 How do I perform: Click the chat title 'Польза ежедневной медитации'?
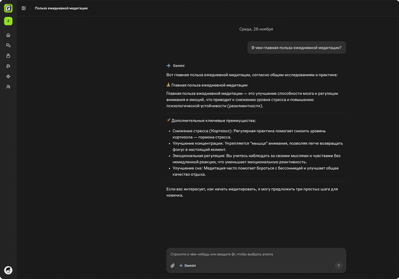point(61,8)
